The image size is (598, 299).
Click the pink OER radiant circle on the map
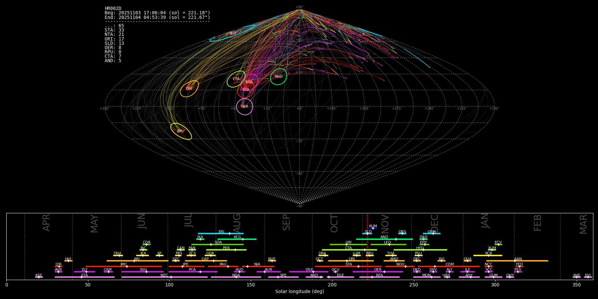click(x=245, y=107)
